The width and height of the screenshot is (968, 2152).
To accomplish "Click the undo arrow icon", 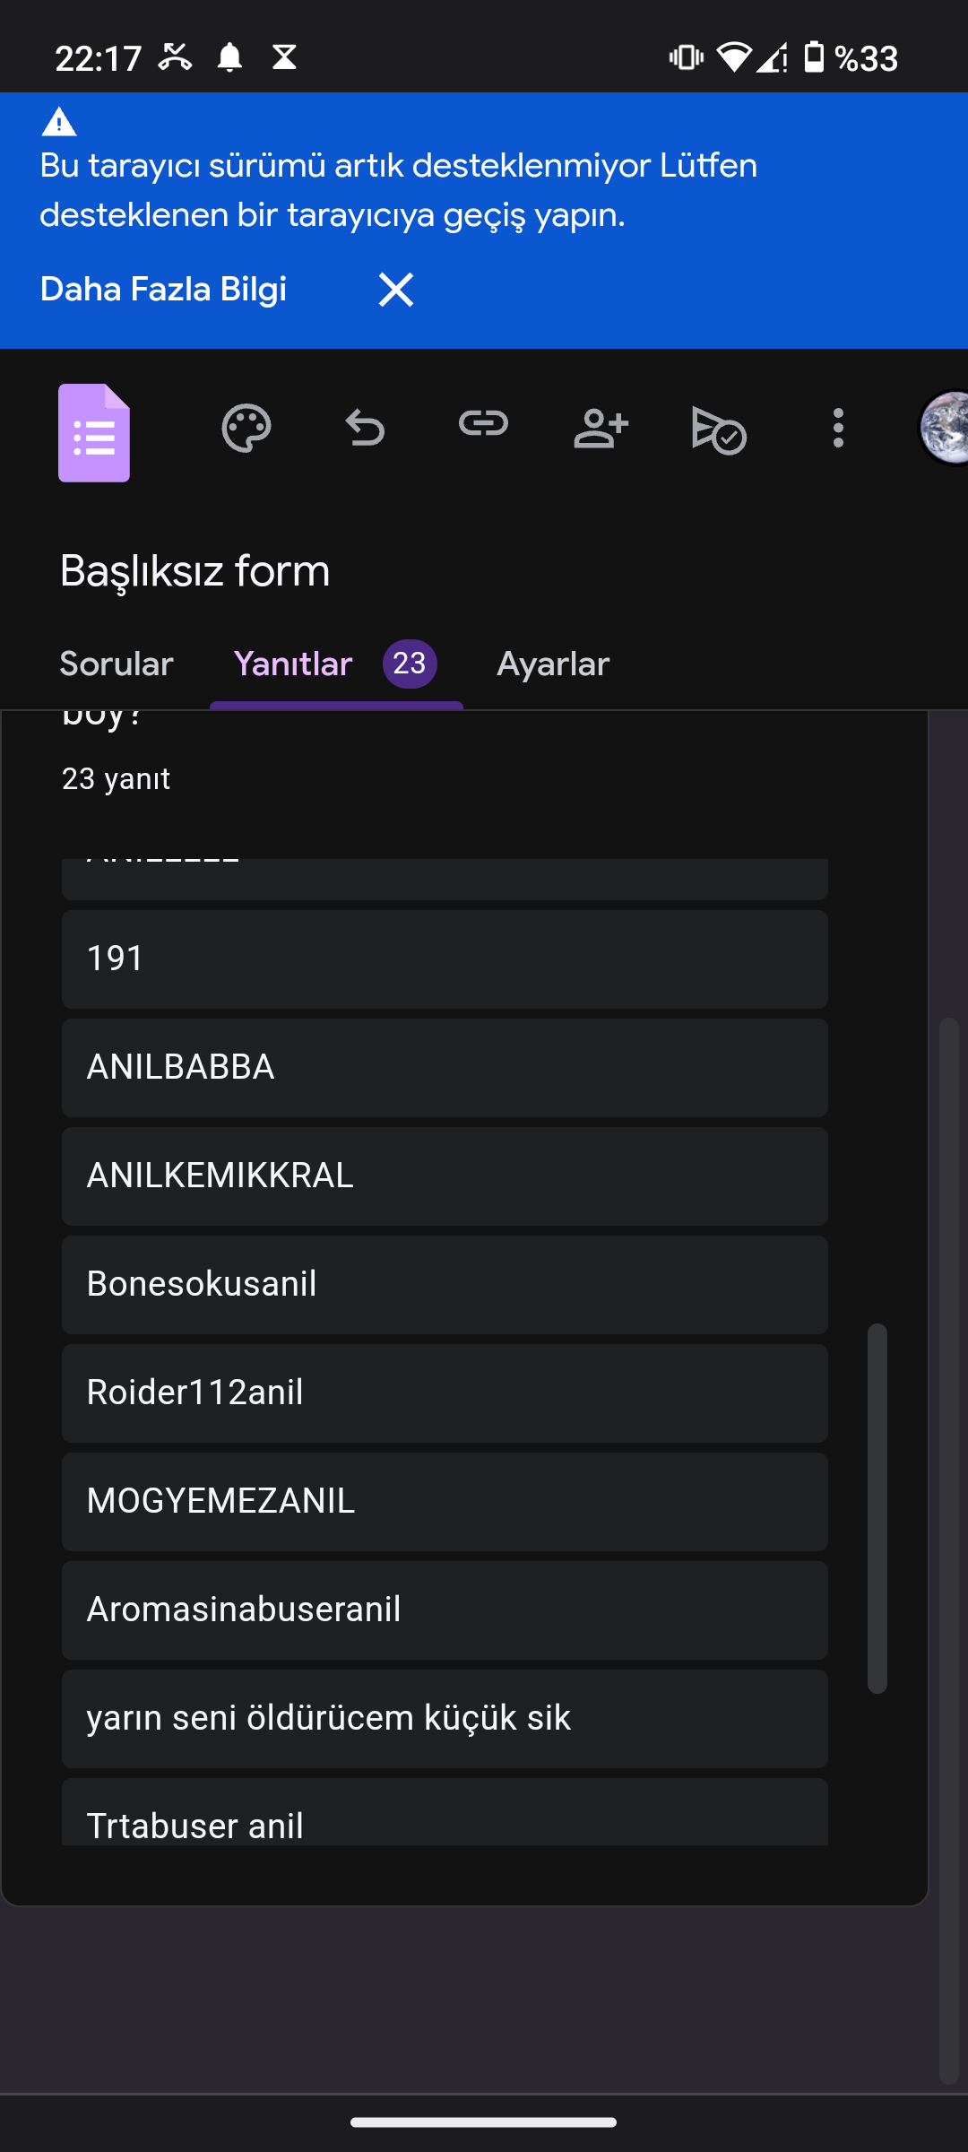I will pyautogui.click(x=365, y=429).
